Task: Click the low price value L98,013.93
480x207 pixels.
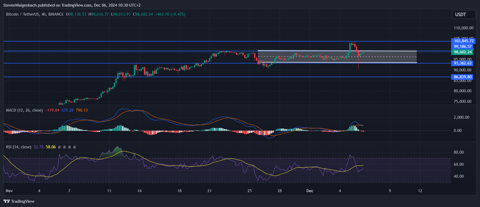Action: click(121, 14)
